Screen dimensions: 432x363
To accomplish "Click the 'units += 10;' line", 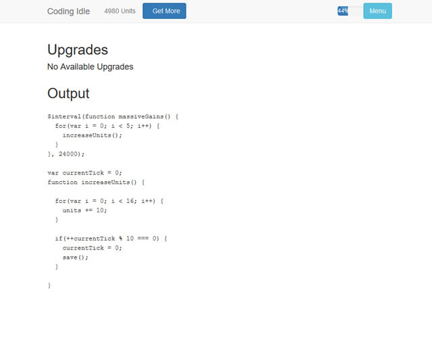I will tap(84, 210).
